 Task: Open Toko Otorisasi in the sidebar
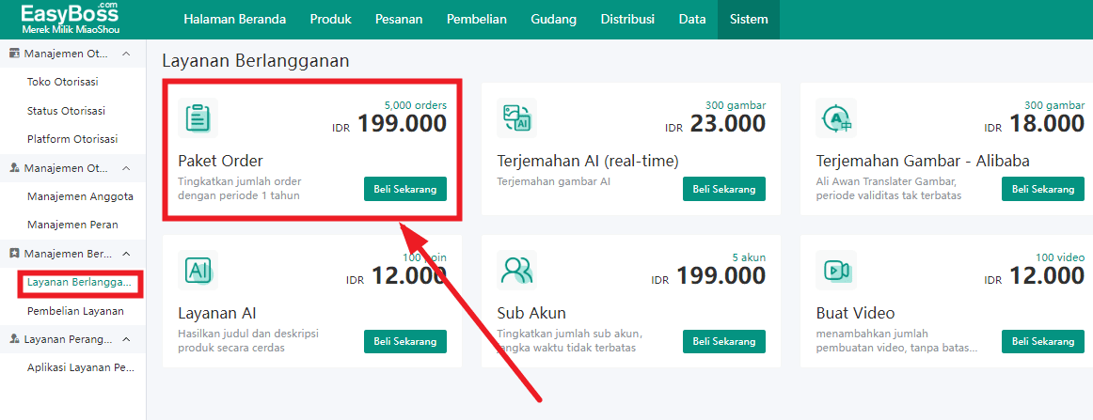coord(63,82)
